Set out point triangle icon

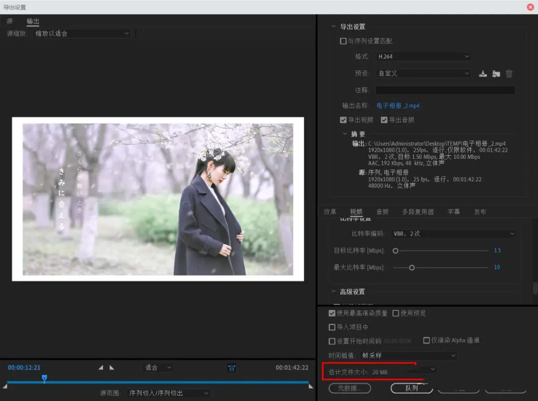click(x=112, y=367)
